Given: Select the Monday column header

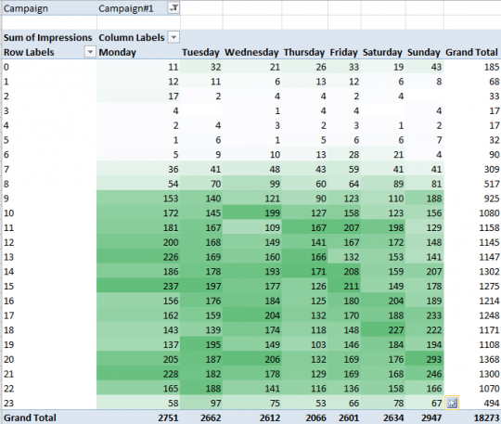Looking at the screenshot, I should point(118,52).
